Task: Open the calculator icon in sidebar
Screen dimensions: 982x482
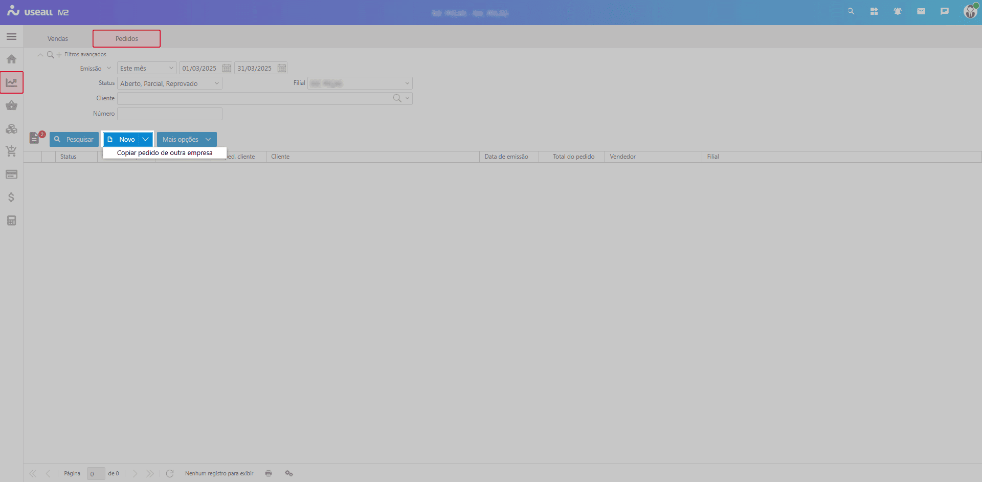Action: tap(11, 221)
